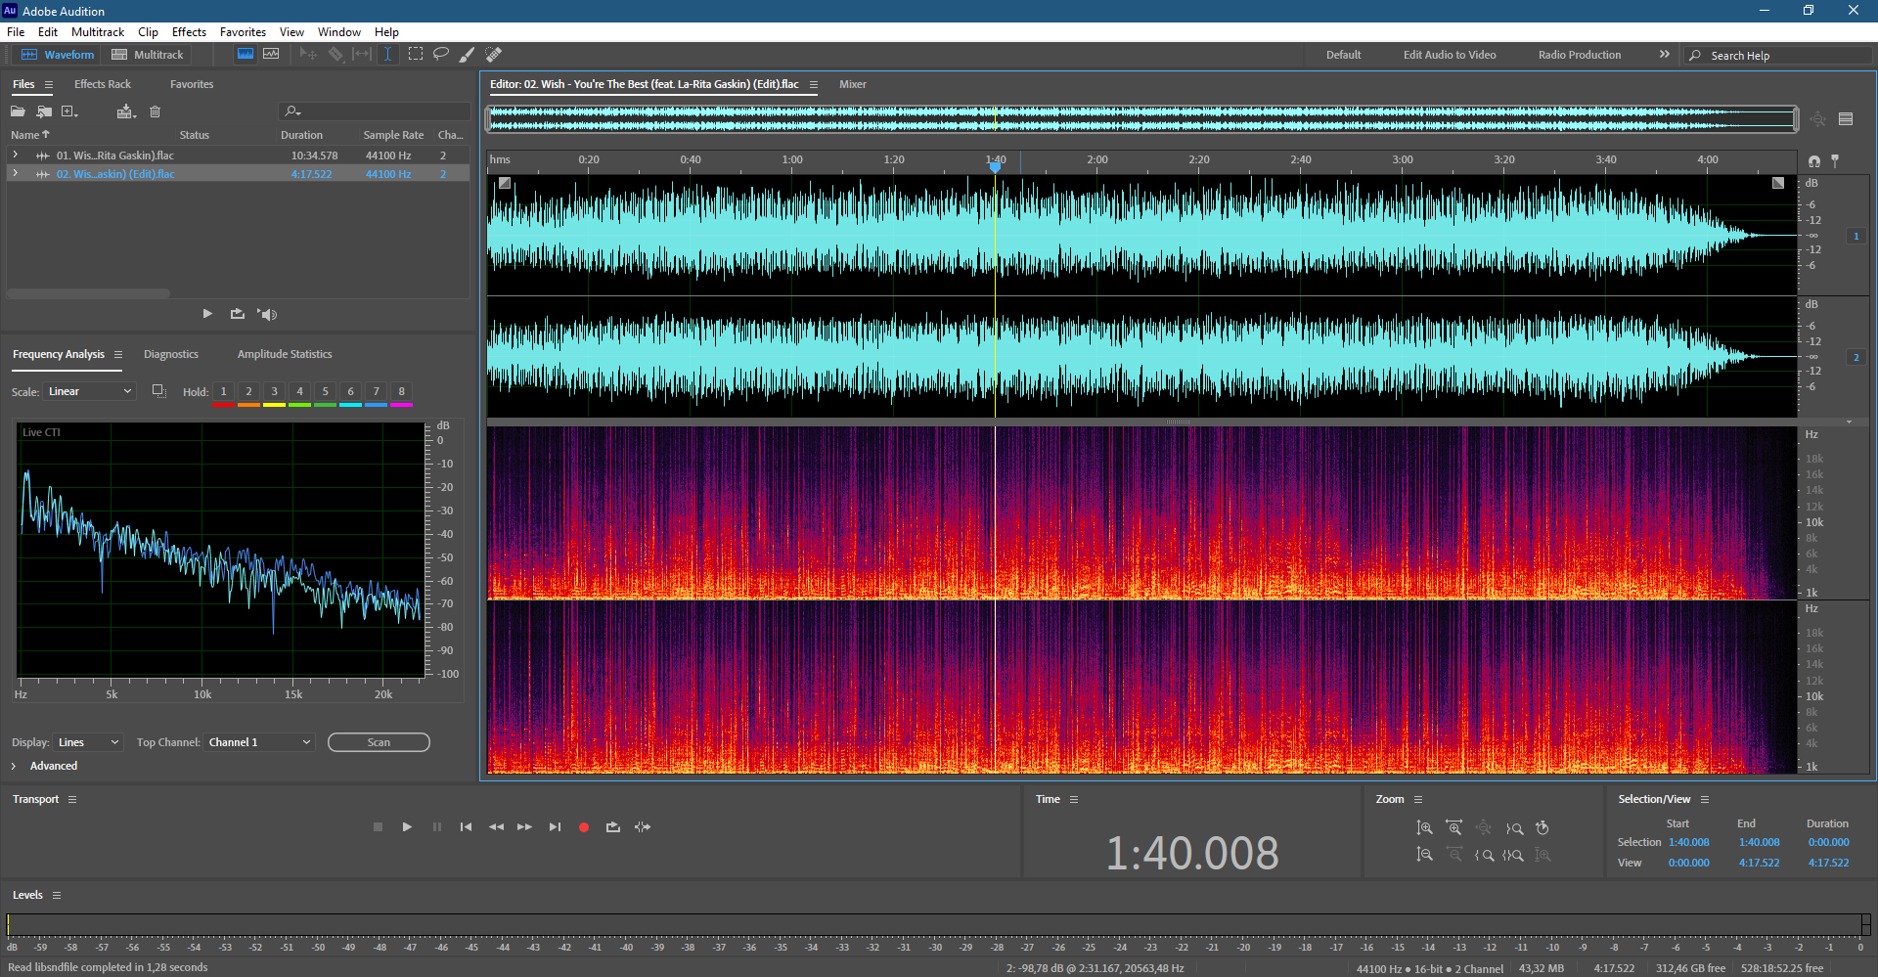Toggle the spectral pitch display button
1878x977 pixels.
[x=271, y=55]
